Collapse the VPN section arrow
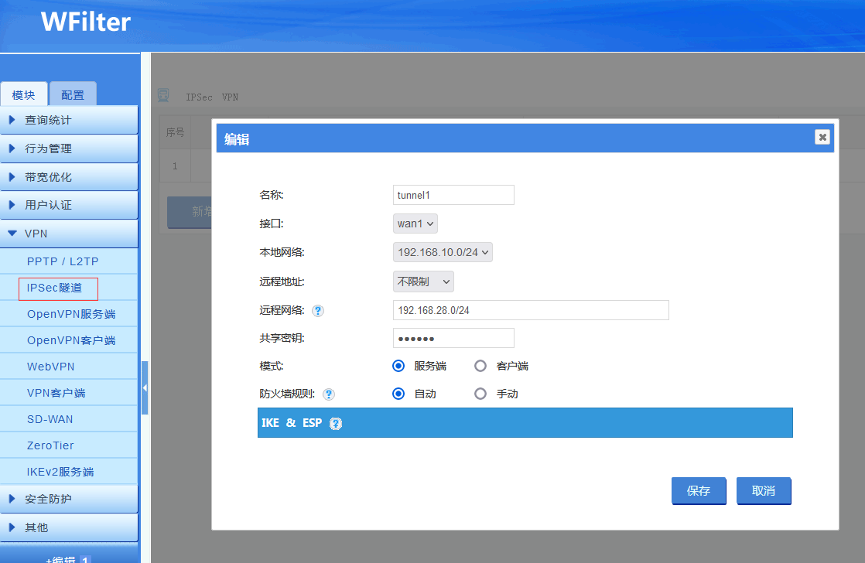 [x=12, y=234]
